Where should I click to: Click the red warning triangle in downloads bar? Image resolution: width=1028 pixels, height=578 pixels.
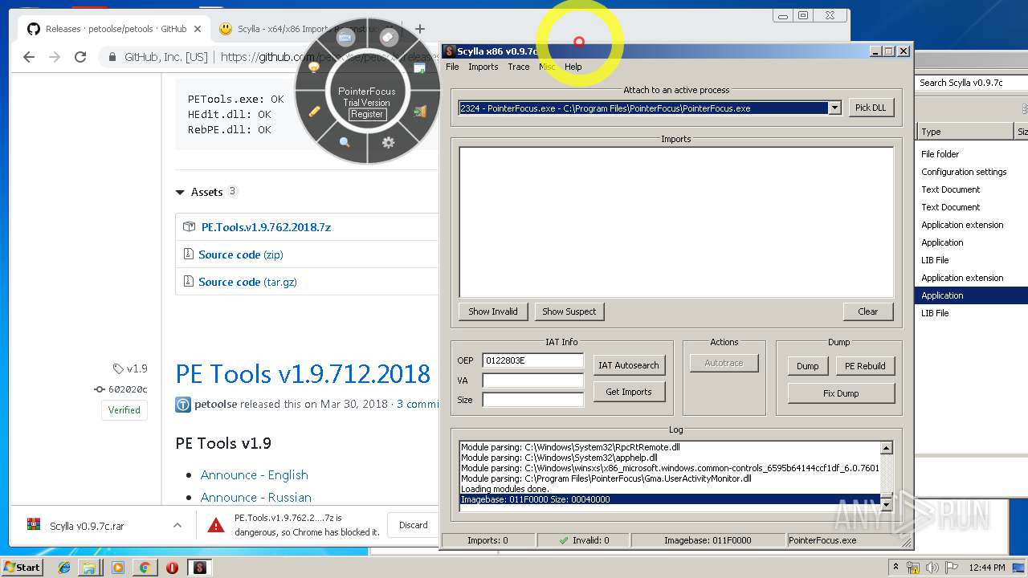click(216, 525)
